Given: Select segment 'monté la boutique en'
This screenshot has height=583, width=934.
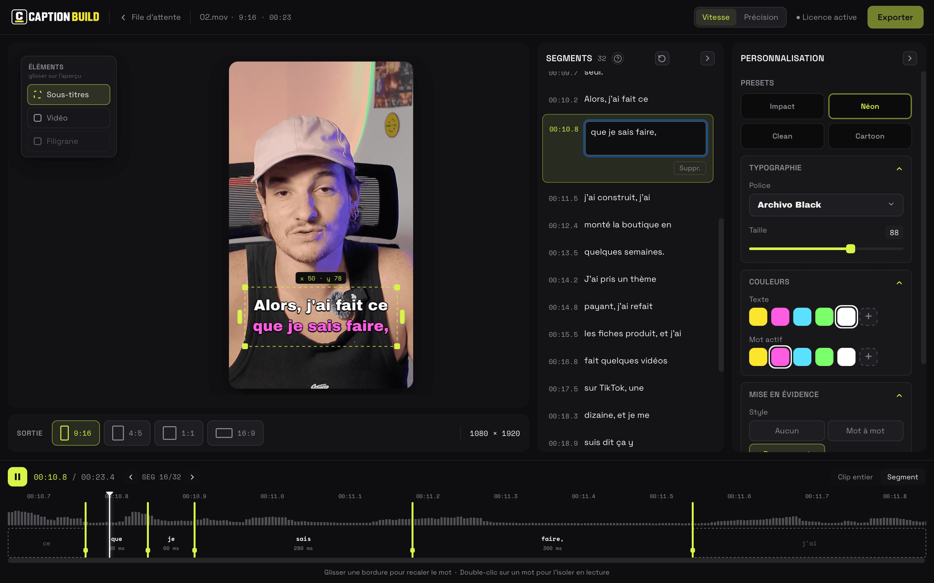Looking at the screenshot, I should (628, 225).
